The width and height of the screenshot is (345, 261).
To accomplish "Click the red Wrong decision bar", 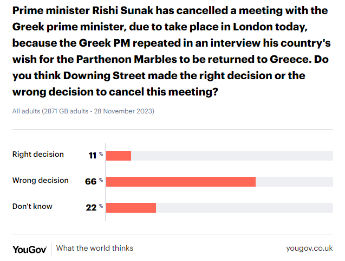I will [x=181, y=182].
